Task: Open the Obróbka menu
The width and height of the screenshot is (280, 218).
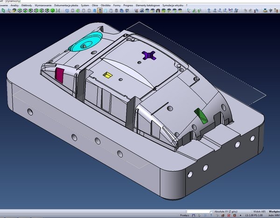Action: [105, 5]
